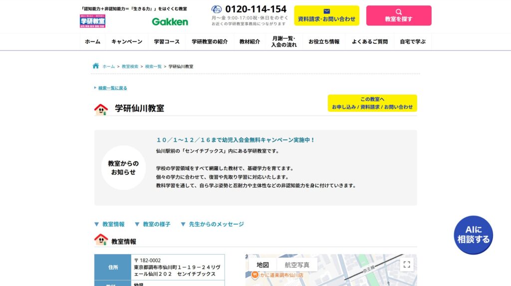The height and width of the screenshot is (286, 511).
Task: Click the house mascot beside the 教室情報 heading
Action: point(101,240)
